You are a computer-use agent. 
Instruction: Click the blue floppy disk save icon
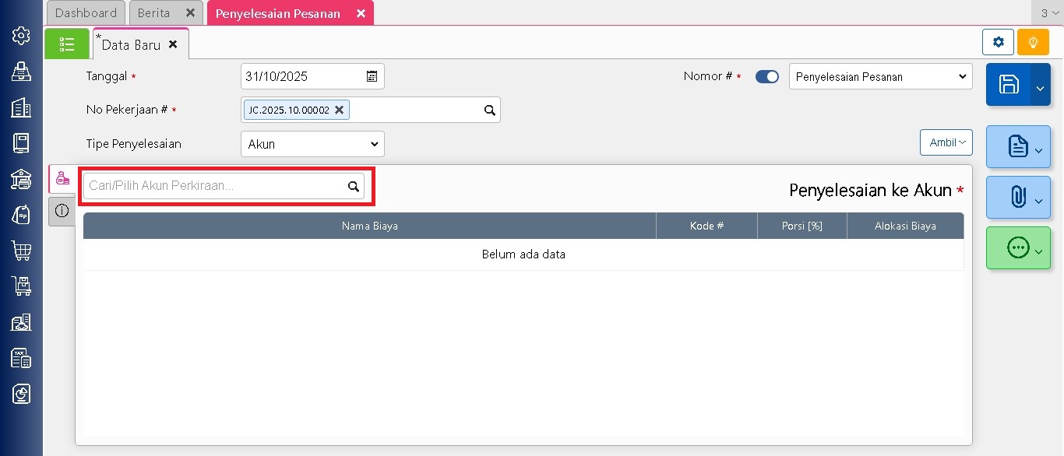click(1008, 85)
